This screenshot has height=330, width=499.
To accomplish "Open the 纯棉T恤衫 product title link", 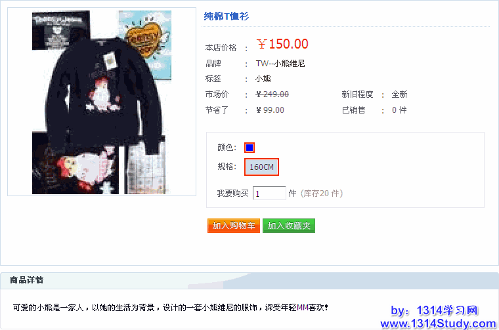I will click(x=227, y=16).
